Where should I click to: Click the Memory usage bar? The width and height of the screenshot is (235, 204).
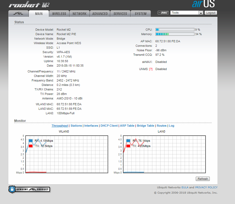(x=175, y=34)
